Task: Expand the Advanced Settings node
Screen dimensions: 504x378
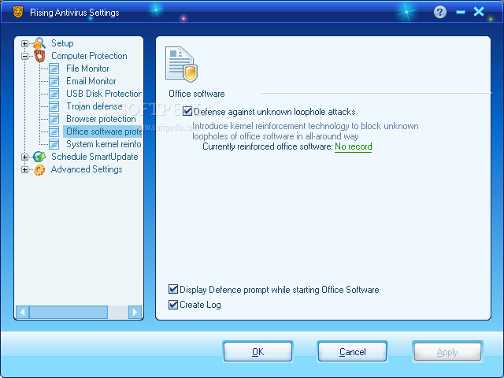Action: [x=24, y=170]
